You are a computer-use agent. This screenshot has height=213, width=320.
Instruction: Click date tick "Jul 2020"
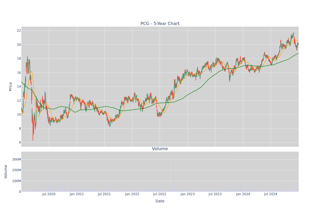[49, 194]
